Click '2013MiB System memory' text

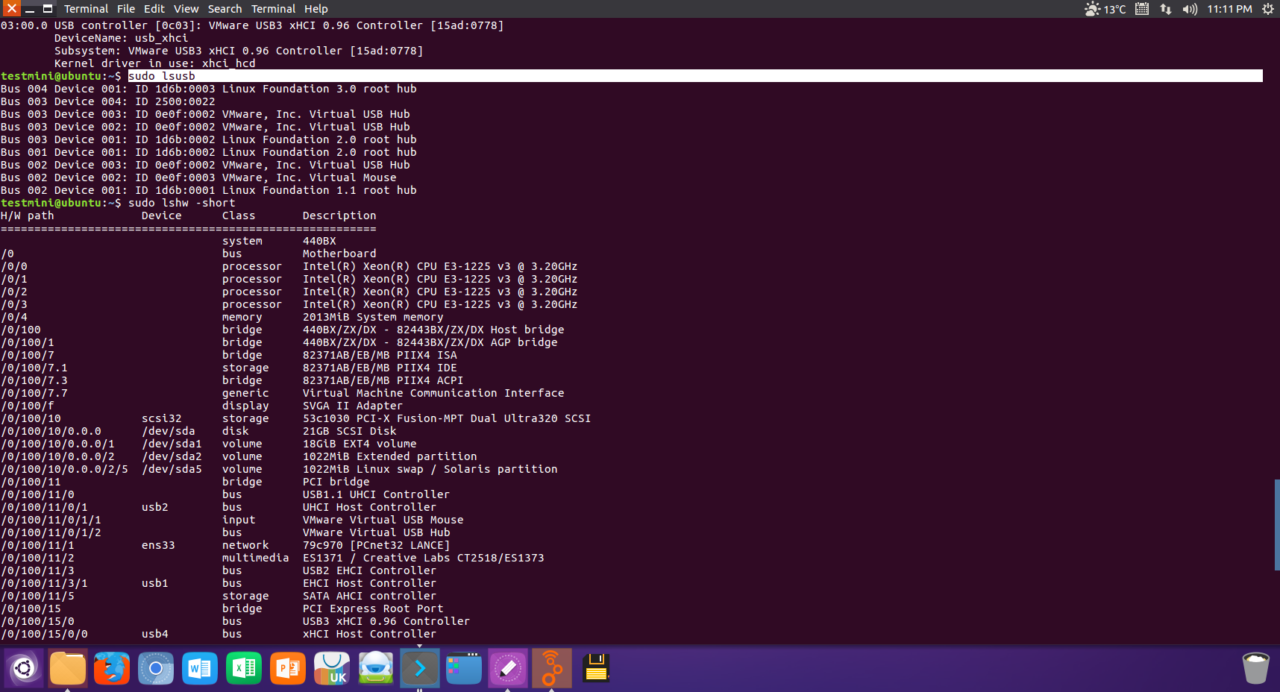tap(373, 317)
